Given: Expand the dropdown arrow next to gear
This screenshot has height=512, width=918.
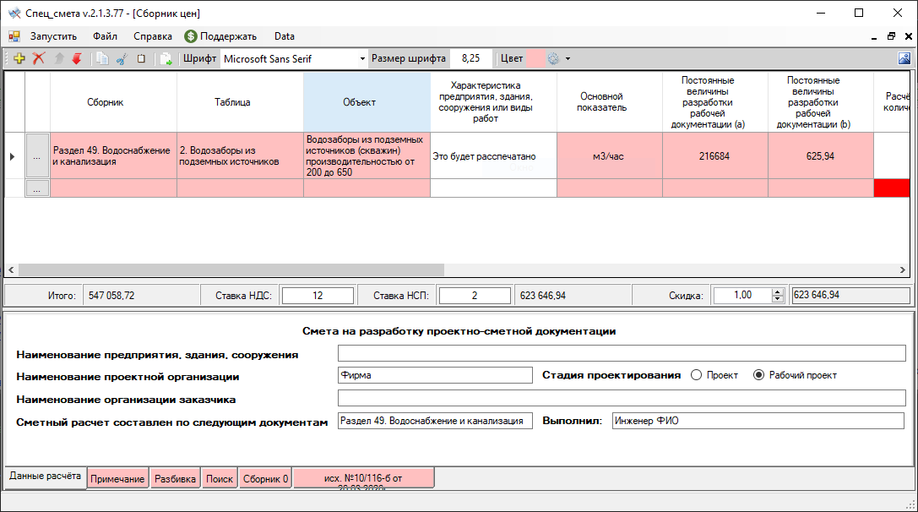Looking at the screenshot, I should [x=568, y=58].
